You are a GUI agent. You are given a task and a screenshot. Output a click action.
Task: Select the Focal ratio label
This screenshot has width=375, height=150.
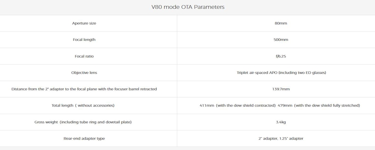pos(84,56)
